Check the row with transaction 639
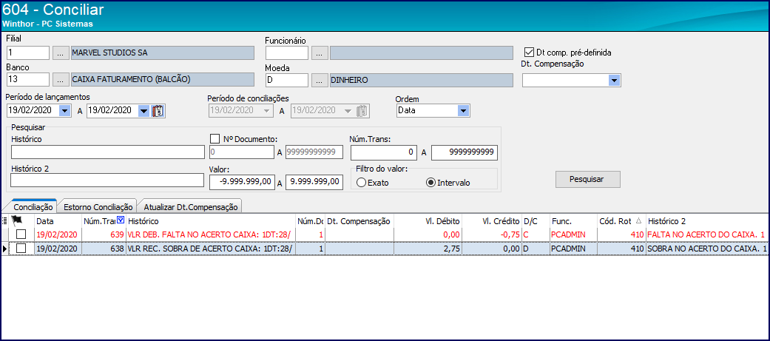Screen dimensions: 770x341 click(21, 234)
